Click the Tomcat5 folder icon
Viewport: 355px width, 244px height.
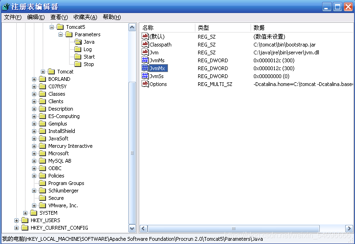60,27
